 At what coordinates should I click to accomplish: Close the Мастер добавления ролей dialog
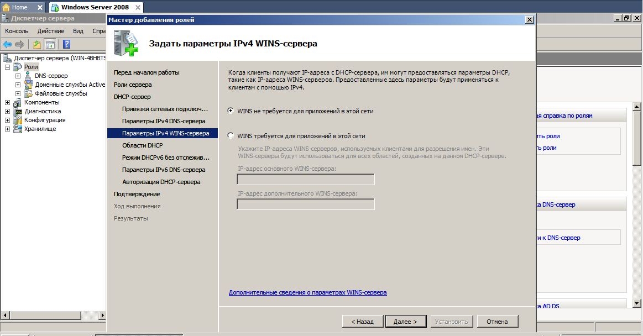coord(530,20)
